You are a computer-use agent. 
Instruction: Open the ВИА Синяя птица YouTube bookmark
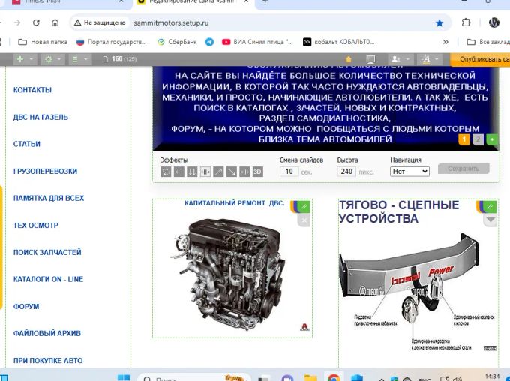[x=257, y=42]
